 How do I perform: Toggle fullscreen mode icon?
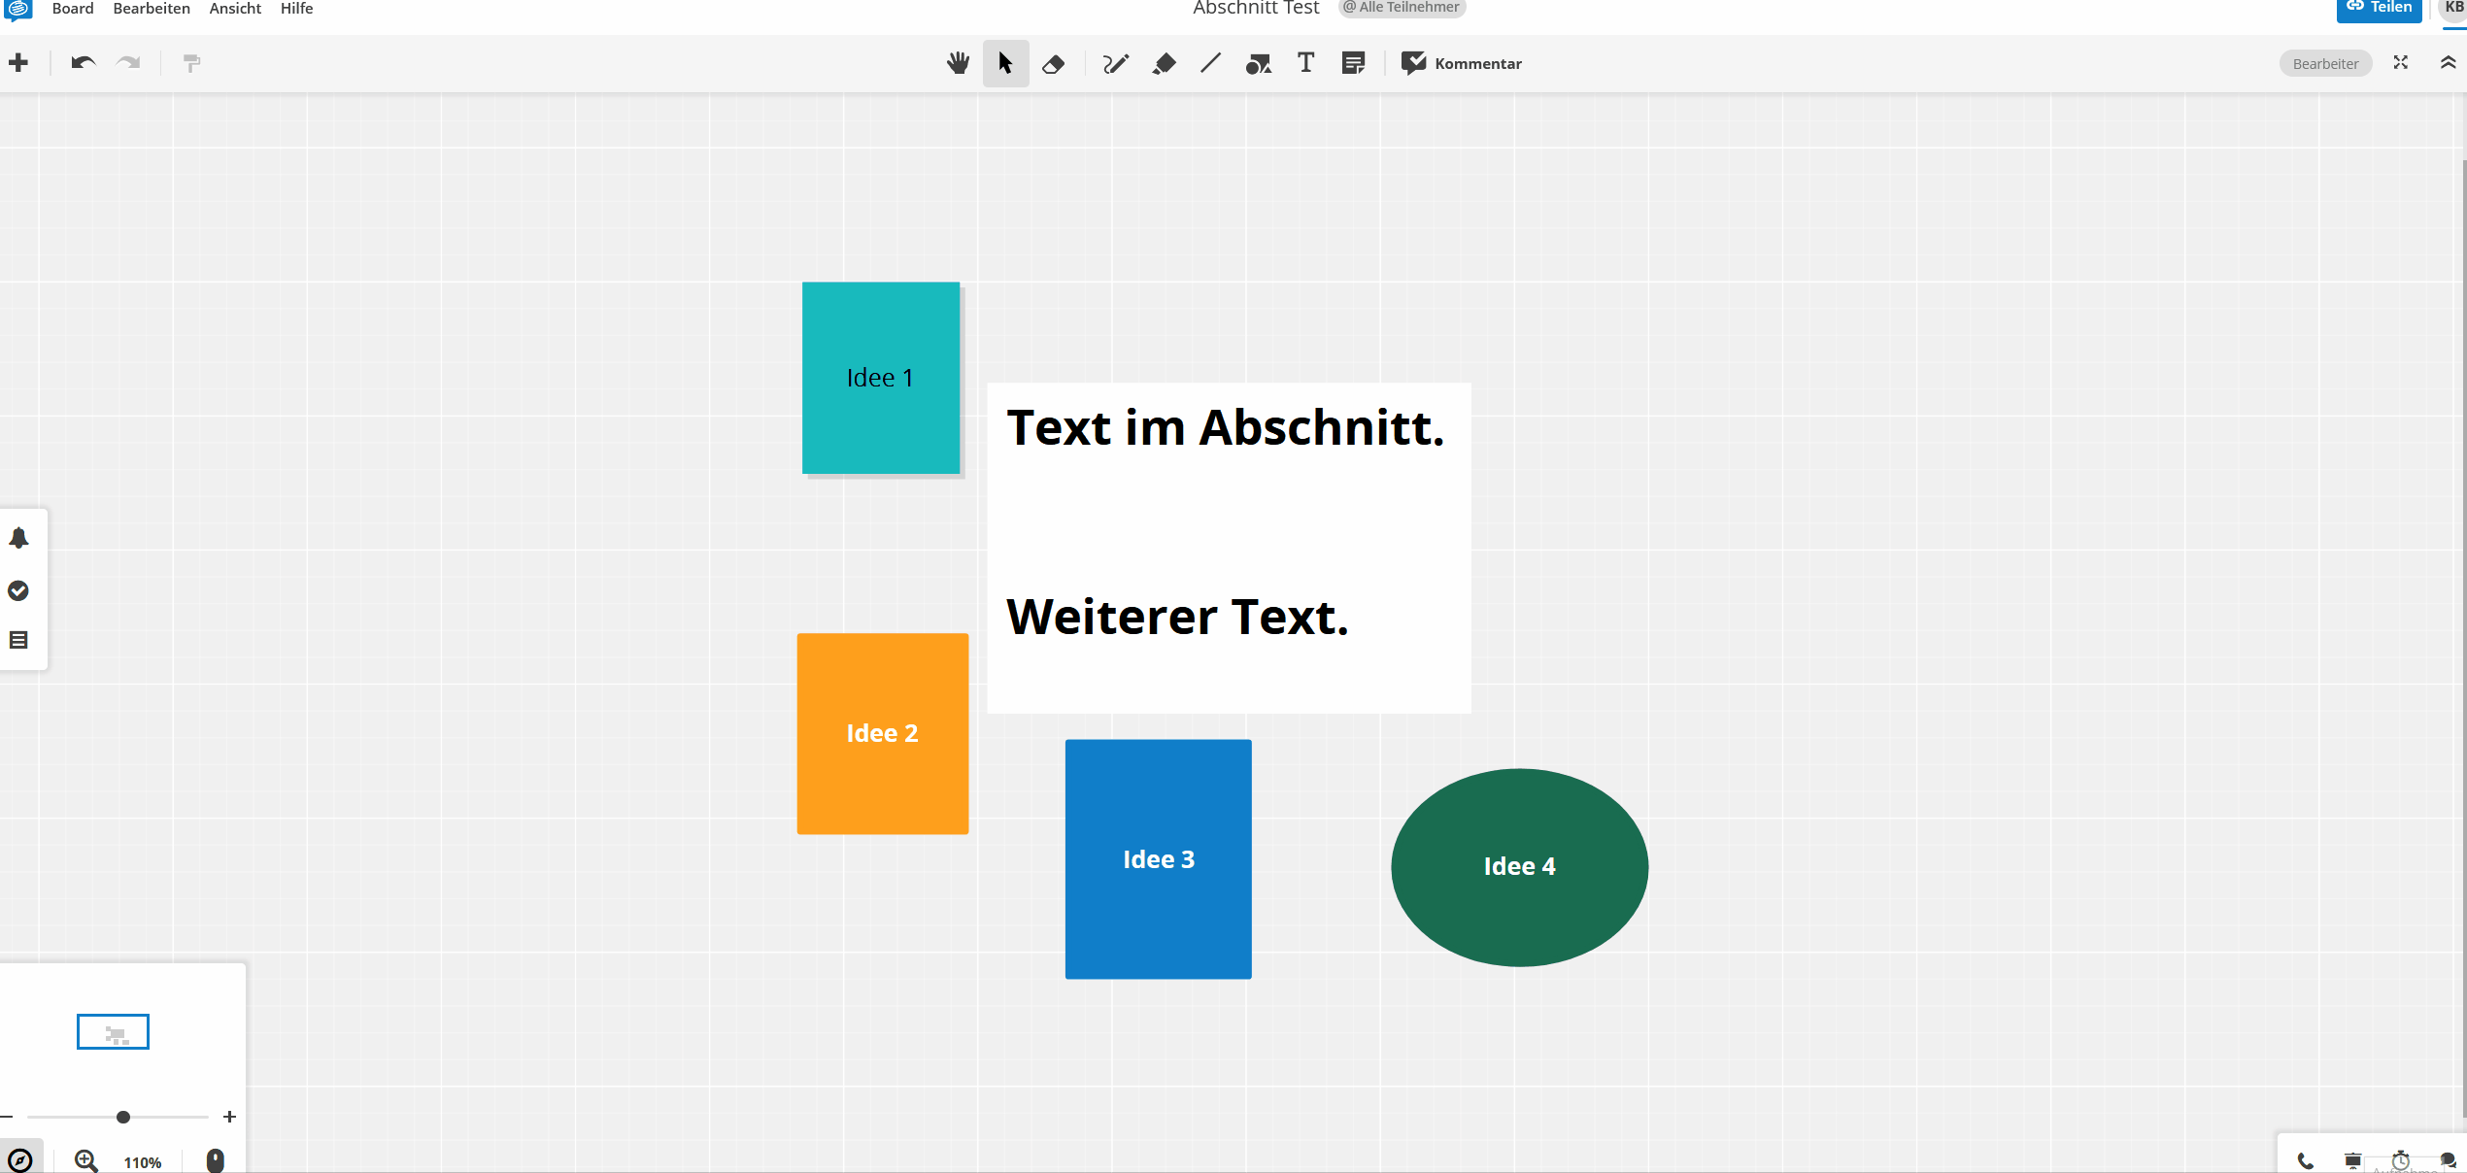pyautogui.click(x=2401, y=63)
